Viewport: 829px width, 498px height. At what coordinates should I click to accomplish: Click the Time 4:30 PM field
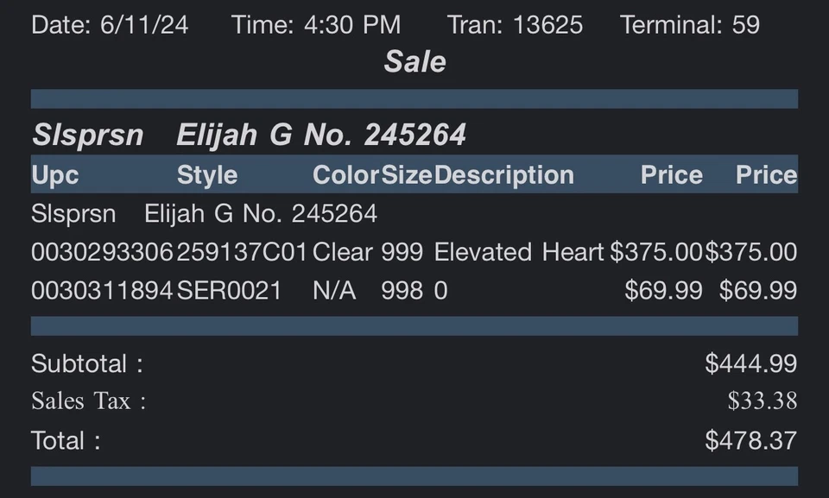[x=316, y=24]
